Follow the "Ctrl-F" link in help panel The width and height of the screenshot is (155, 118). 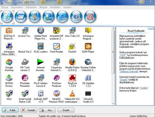click(123, 55)
